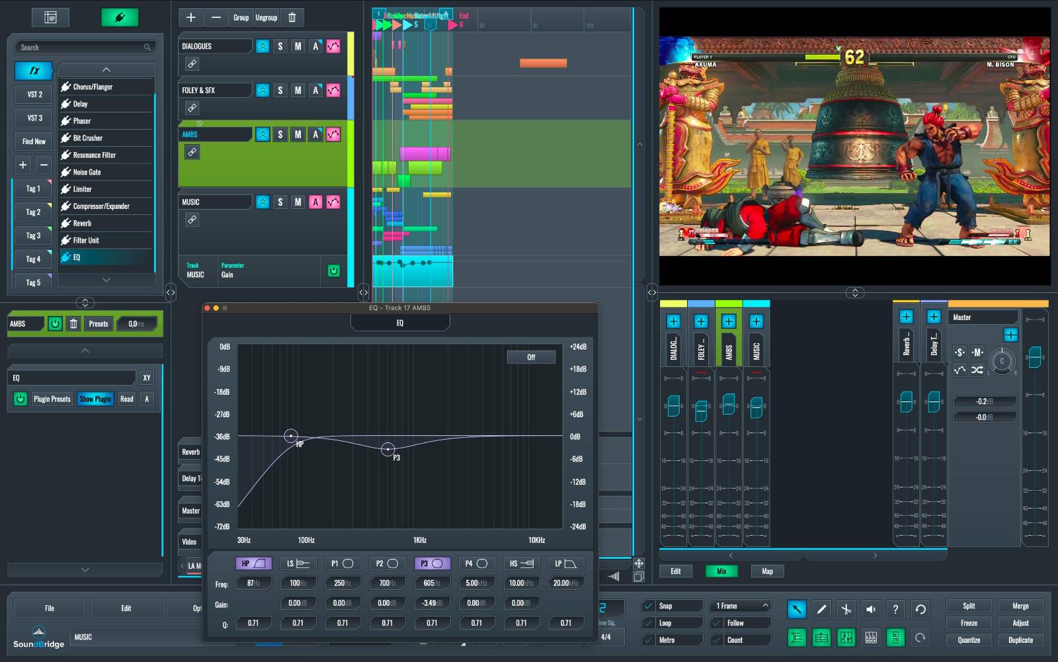Viewport: 1058px width, 662px height.
Task: Mute the FOLEY & SFX track
Action: click(x=298, y=90)
